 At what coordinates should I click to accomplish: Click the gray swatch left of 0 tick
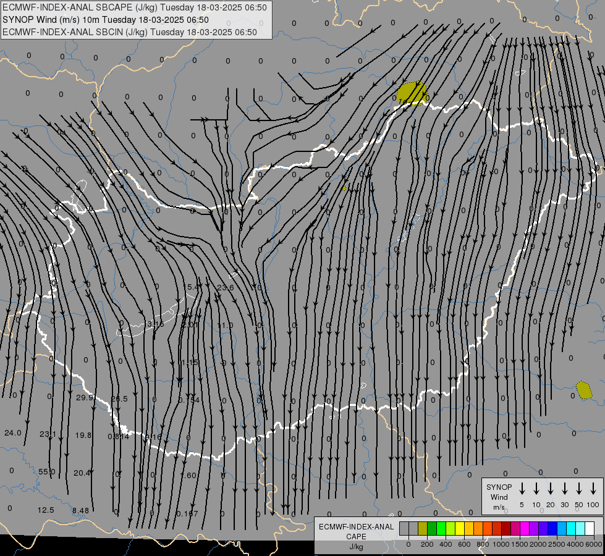point(404,528)
